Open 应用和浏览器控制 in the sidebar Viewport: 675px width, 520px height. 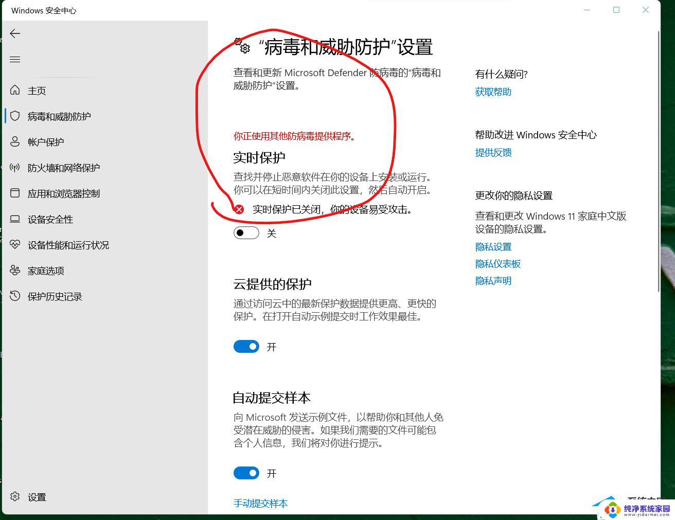point(64,193)
